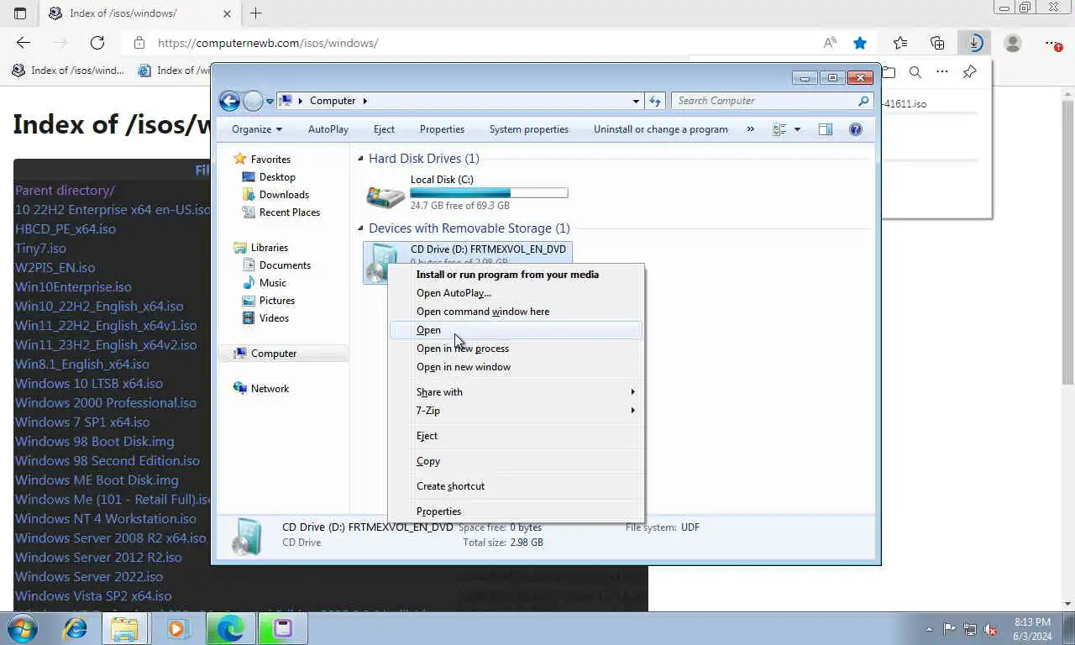
Task: Click the Local Disk C: usage bar
Action: click(489, 193)
